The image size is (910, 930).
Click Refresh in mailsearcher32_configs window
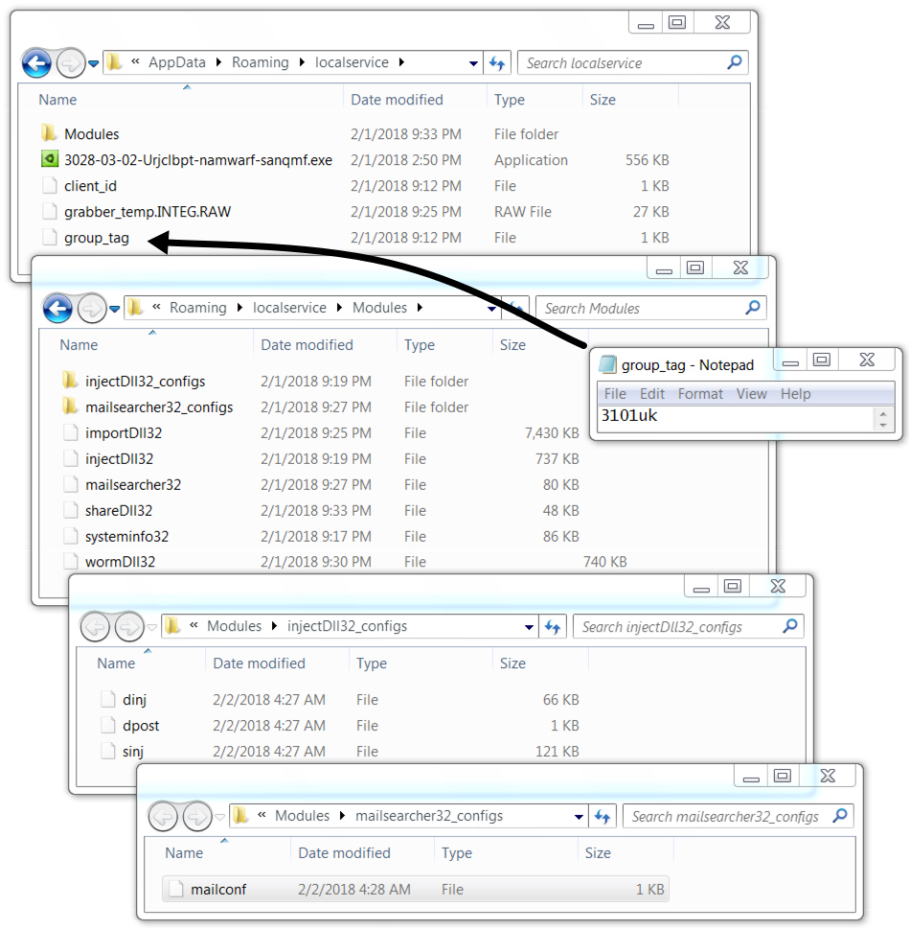point(603,817)
